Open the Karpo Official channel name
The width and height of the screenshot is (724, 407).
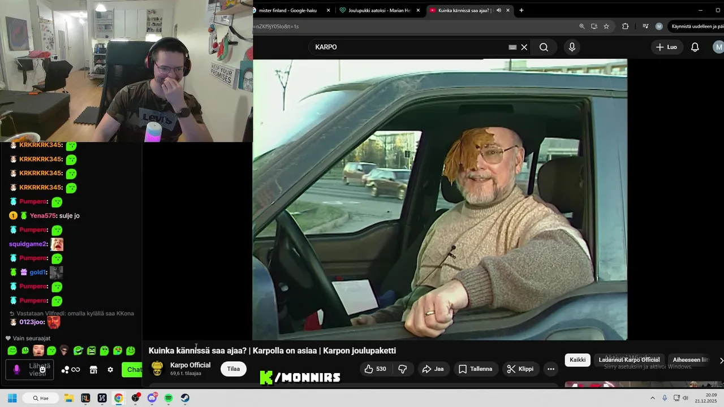[x=190, y=365]
